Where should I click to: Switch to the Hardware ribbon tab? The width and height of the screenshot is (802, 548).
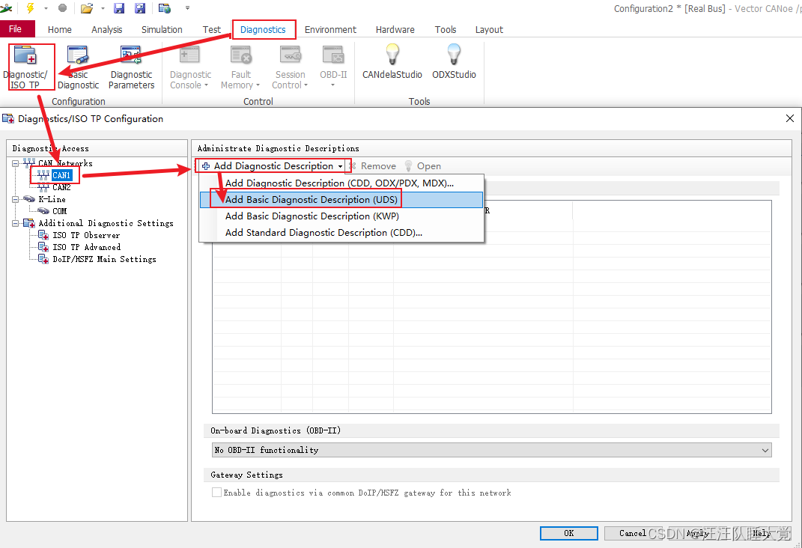(x=395, y=30)
